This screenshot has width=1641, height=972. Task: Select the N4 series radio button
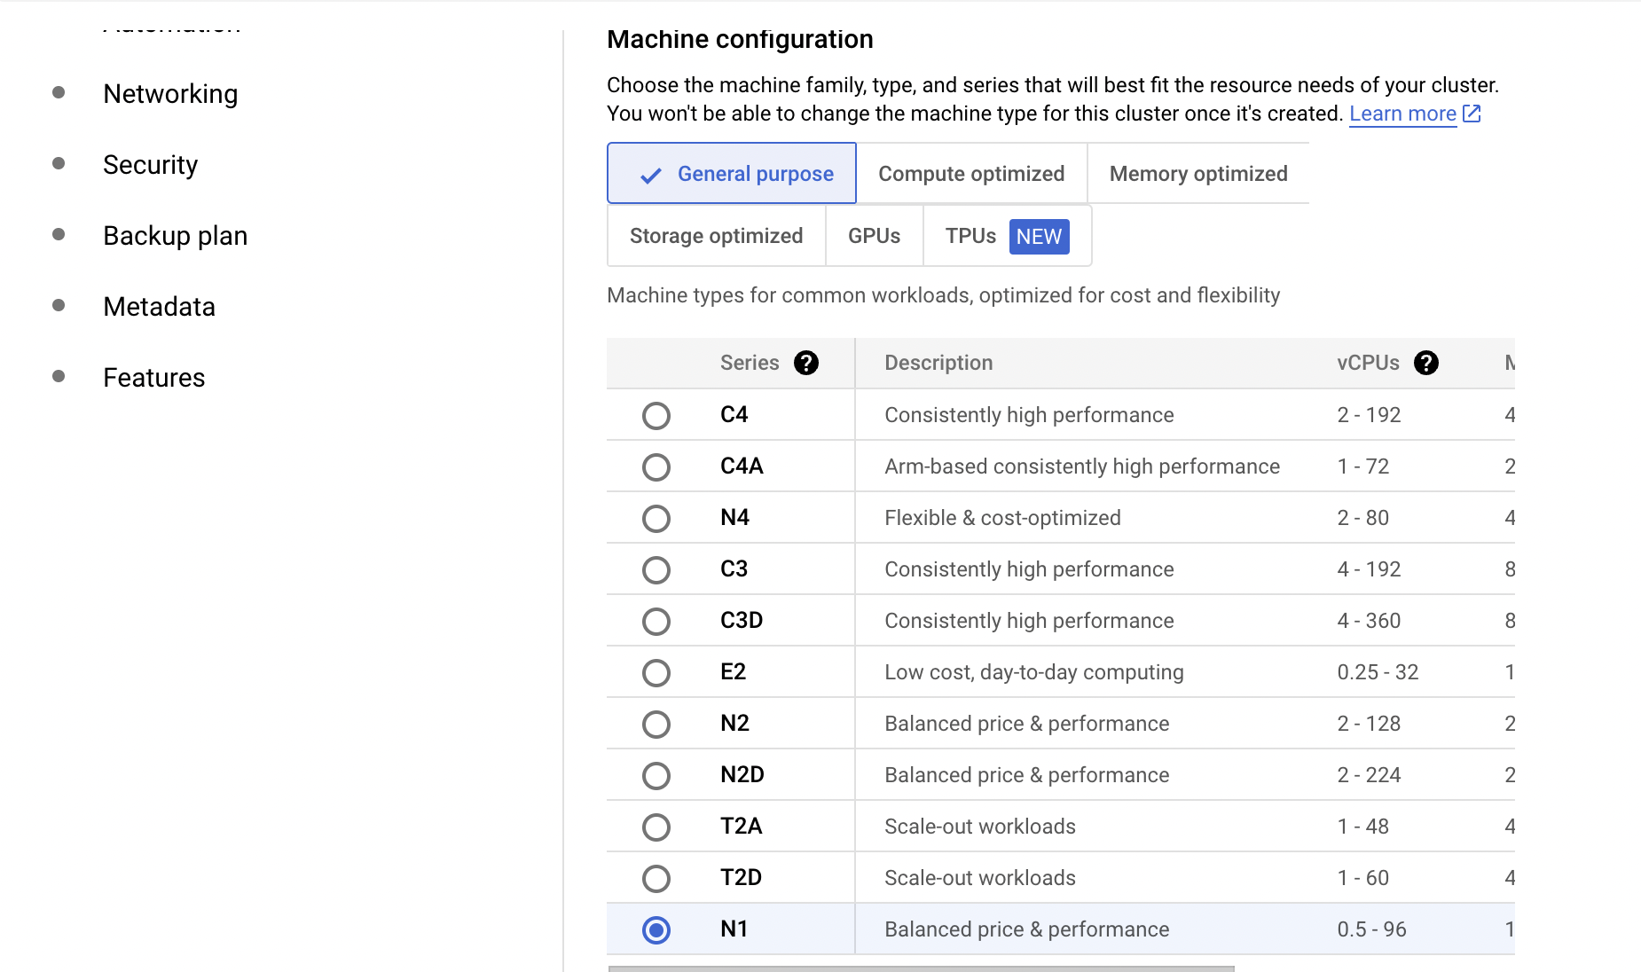pyautogui.click(x=656, y=518)
